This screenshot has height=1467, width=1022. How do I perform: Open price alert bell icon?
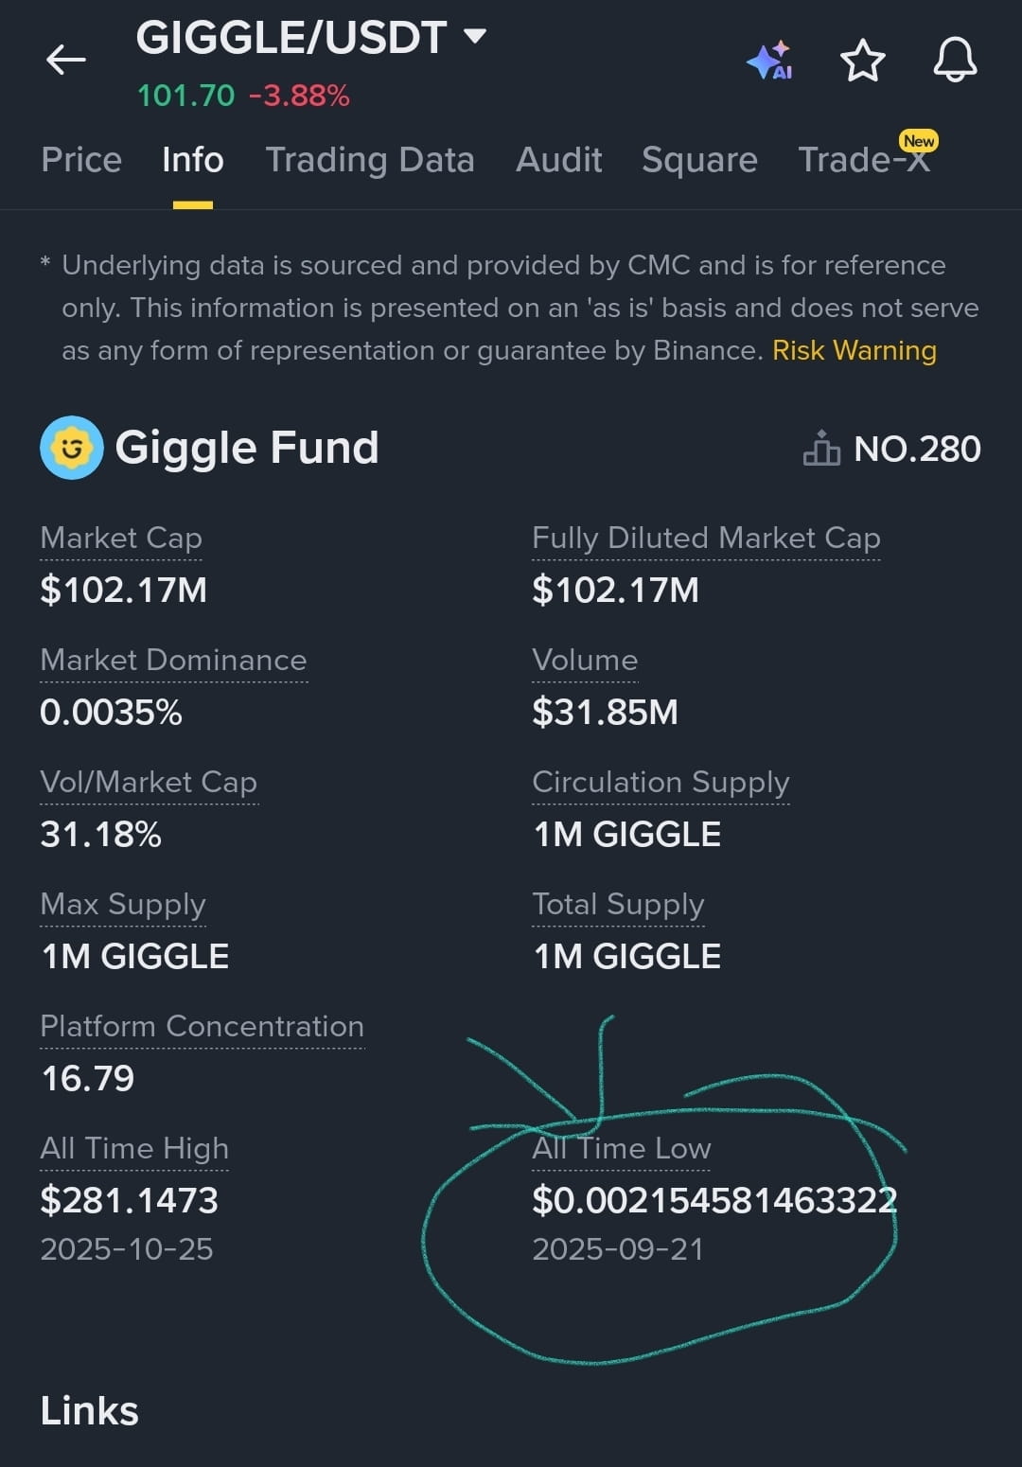coord(955,60)
